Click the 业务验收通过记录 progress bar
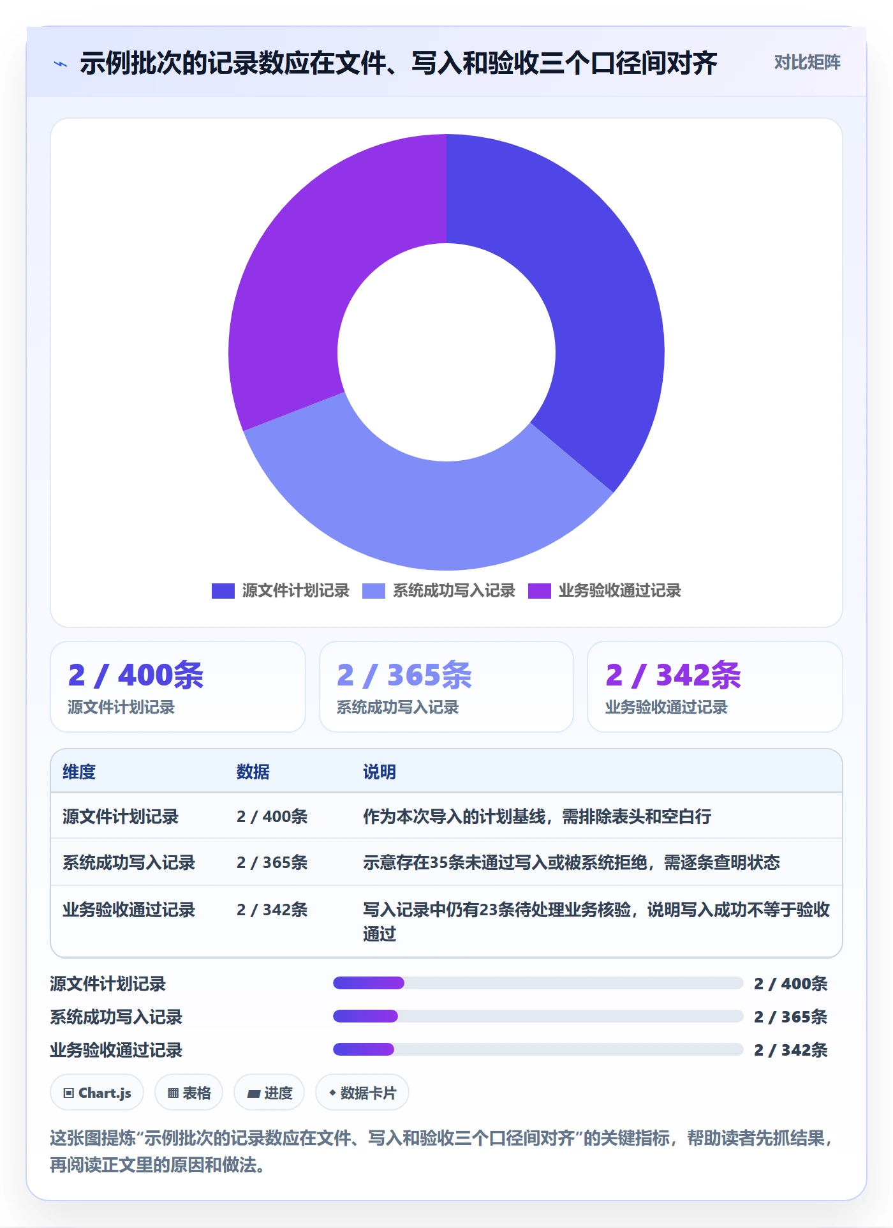The image size is (893, 1228). pos(538,1049)
